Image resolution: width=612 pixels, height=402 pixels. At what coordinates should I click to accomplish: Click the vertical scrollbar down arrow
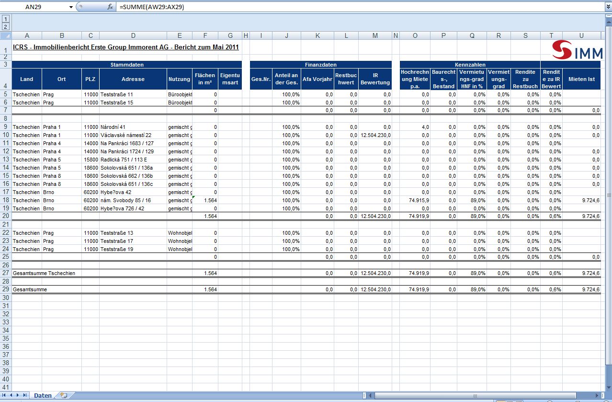pyautogui.click(x=609, y=388)
